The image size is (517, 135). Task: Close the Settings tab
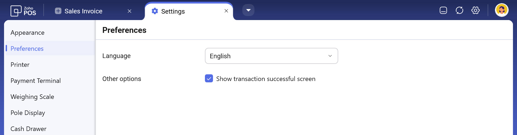coord(226,11)
